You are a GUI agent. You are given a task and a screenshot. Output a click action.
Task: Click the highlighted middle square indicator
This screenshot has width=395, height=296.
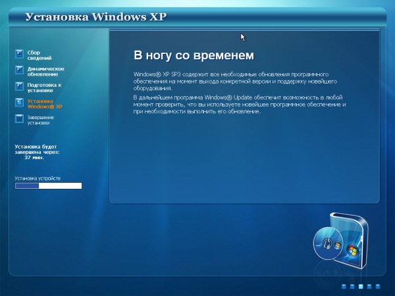coord(361,287)
